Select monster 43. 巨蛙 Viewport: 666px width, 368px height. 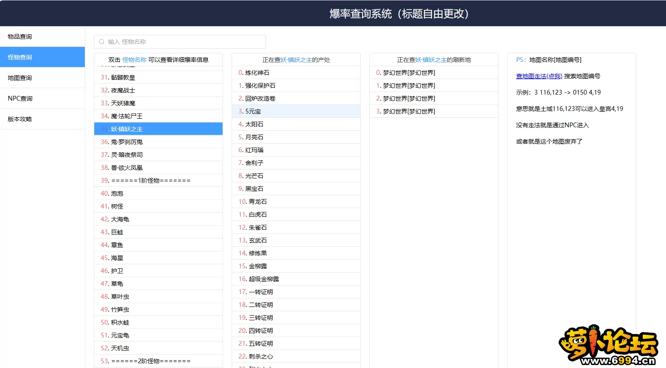[158, 232]
